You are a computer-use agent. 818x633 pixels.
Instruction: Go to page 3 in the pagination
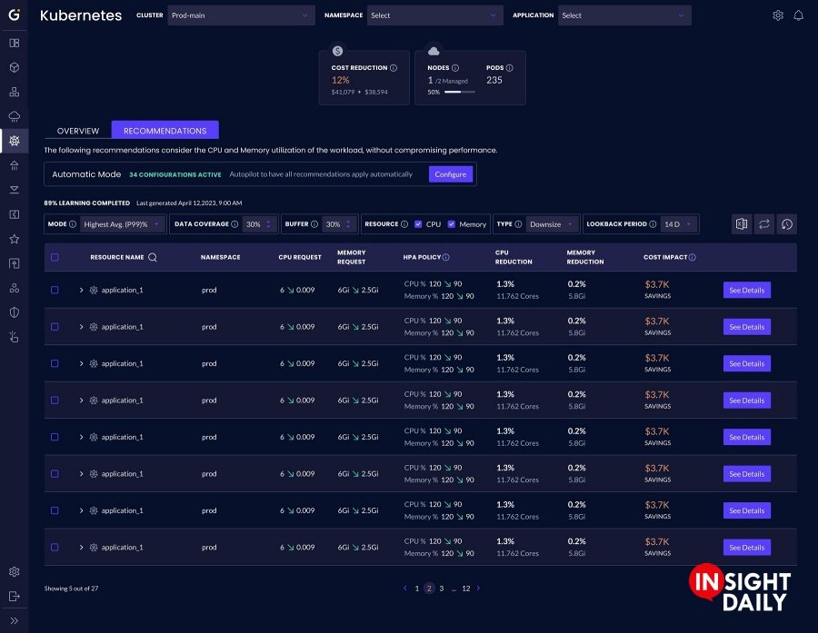click(x=442, y=588)
